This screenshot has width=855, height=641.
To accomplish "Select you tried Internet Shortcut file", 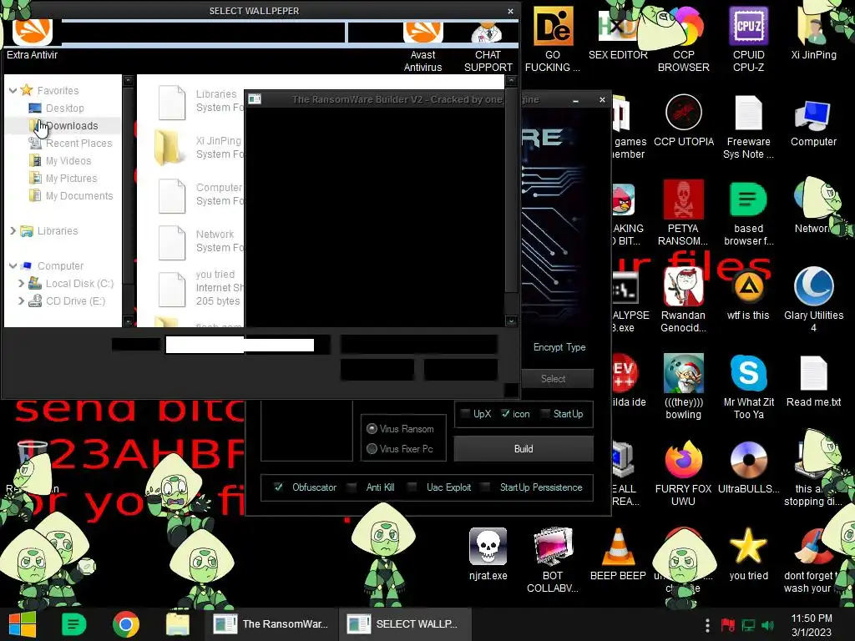I will pos(199,288).
